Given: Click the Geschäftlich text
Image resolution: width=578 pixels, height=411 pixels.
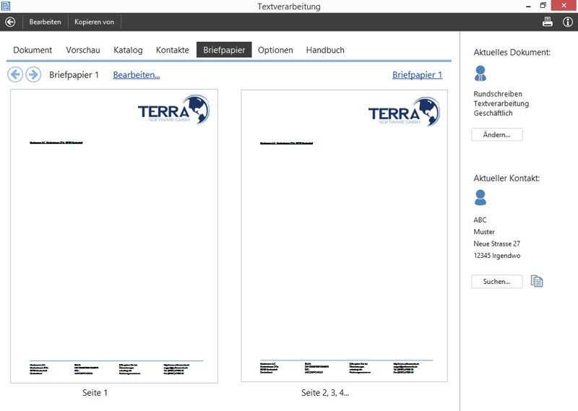Looking at the screenshot, I should (493, 113).
